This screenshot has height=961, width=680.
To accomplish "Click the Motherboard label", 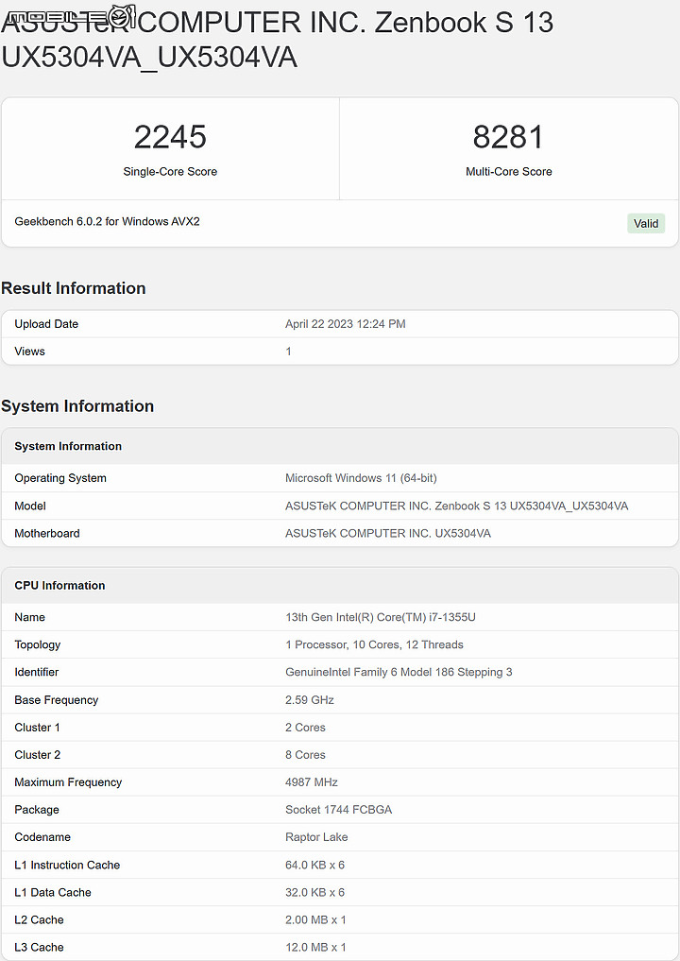I will point(47,533).
